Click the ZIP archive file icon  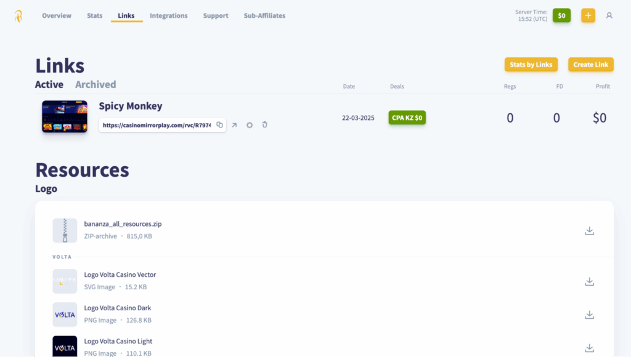[65, 230]
